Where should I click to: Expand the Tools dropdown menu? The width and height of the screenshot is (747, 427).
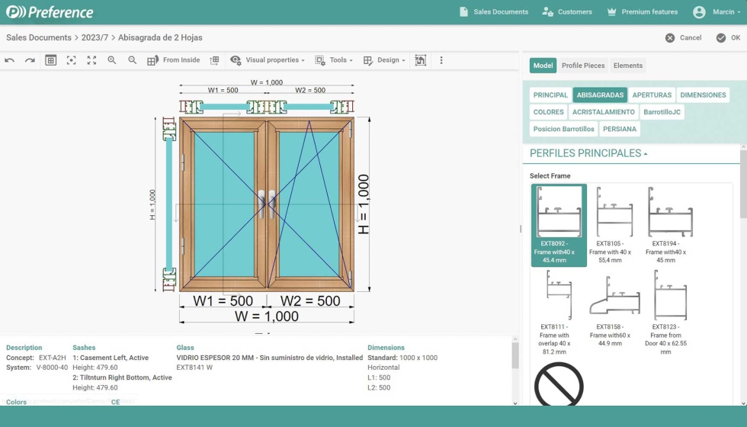[334, 60]
